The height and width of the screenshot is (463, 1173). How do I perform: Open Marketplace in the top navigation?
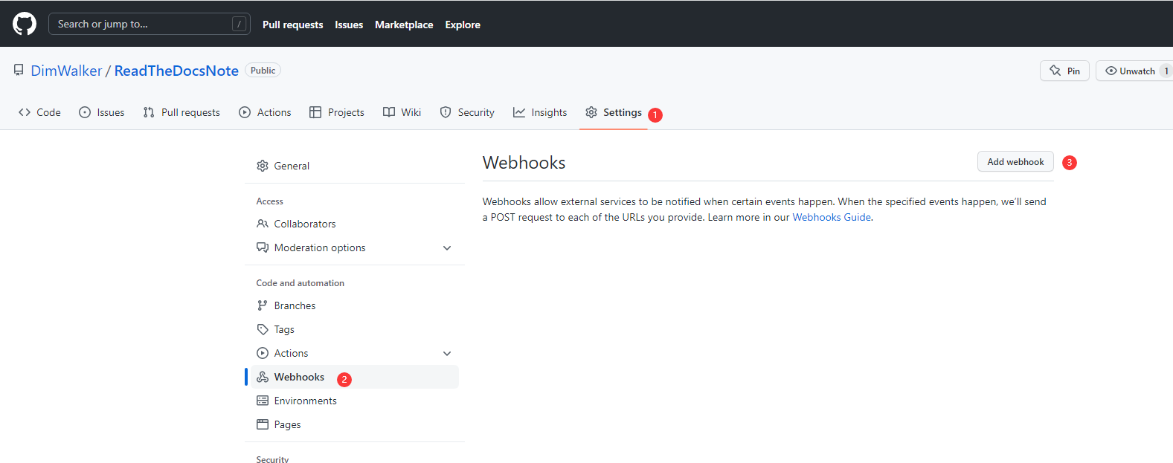[x=404, y=25]
